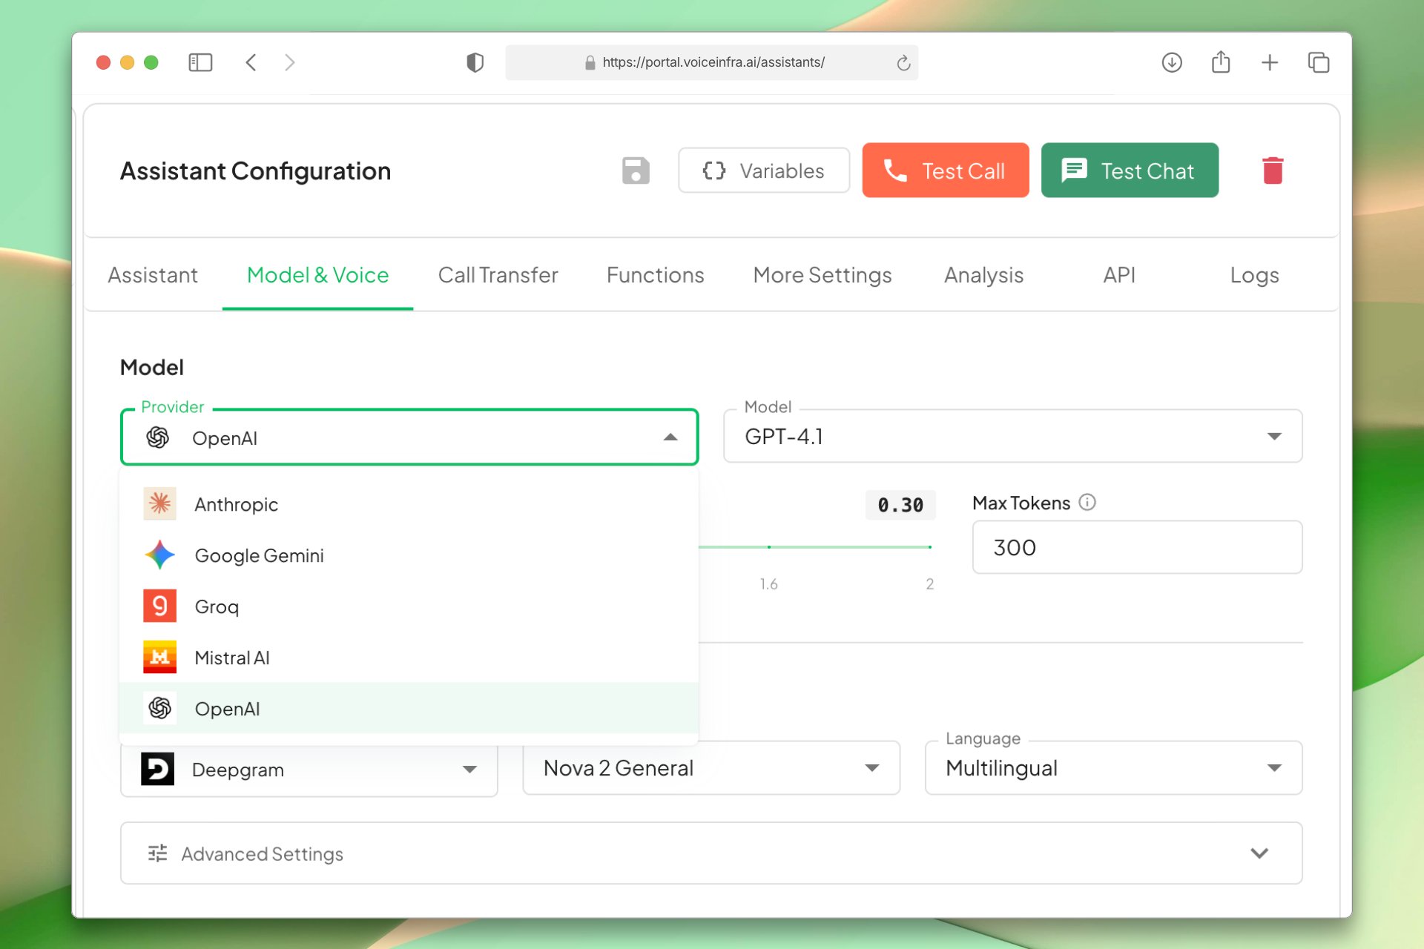Open the Functions tab
The height and width of the screenshot is (949, 1424).
(656, 275)
